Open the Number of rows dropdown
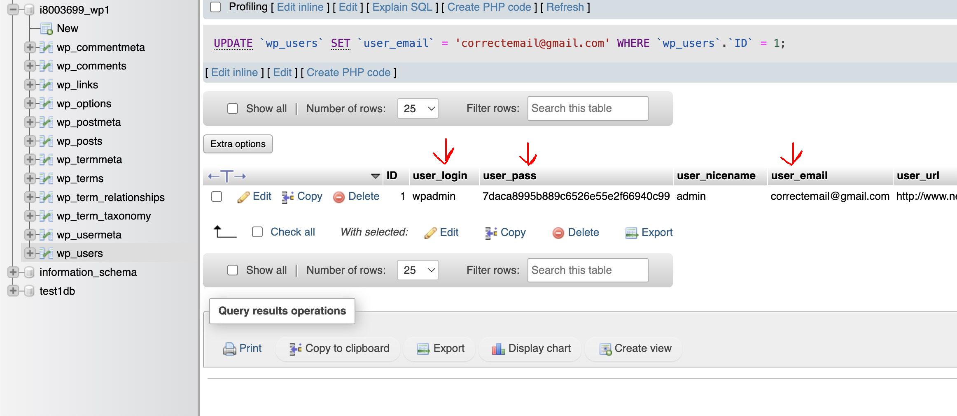This screenshot has width=957, height=416. click(417, 109)
